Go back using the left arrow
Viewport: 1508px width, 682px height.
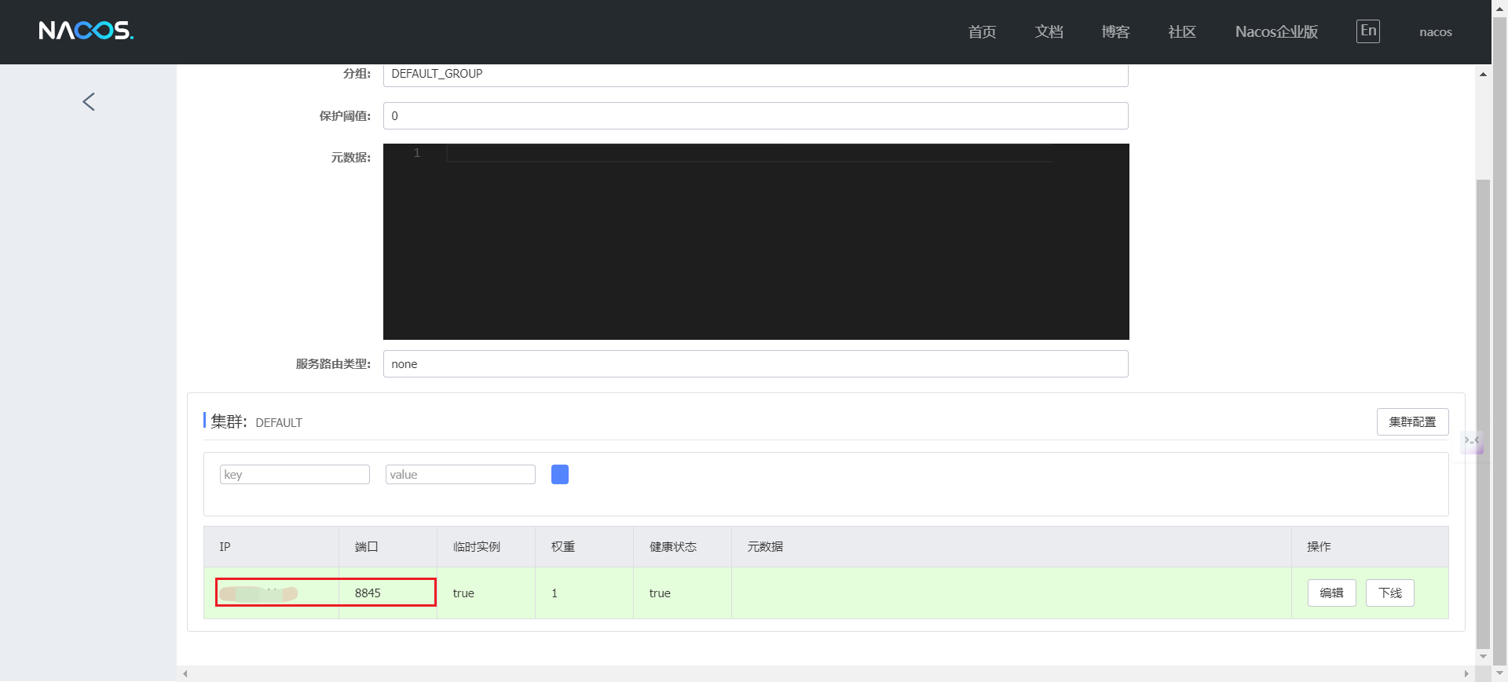click(89, 101)
